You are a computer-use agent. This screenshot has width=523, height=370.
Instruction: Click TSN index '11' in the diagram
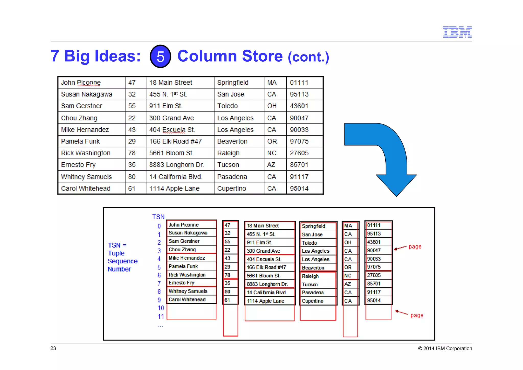pos(161,317)
